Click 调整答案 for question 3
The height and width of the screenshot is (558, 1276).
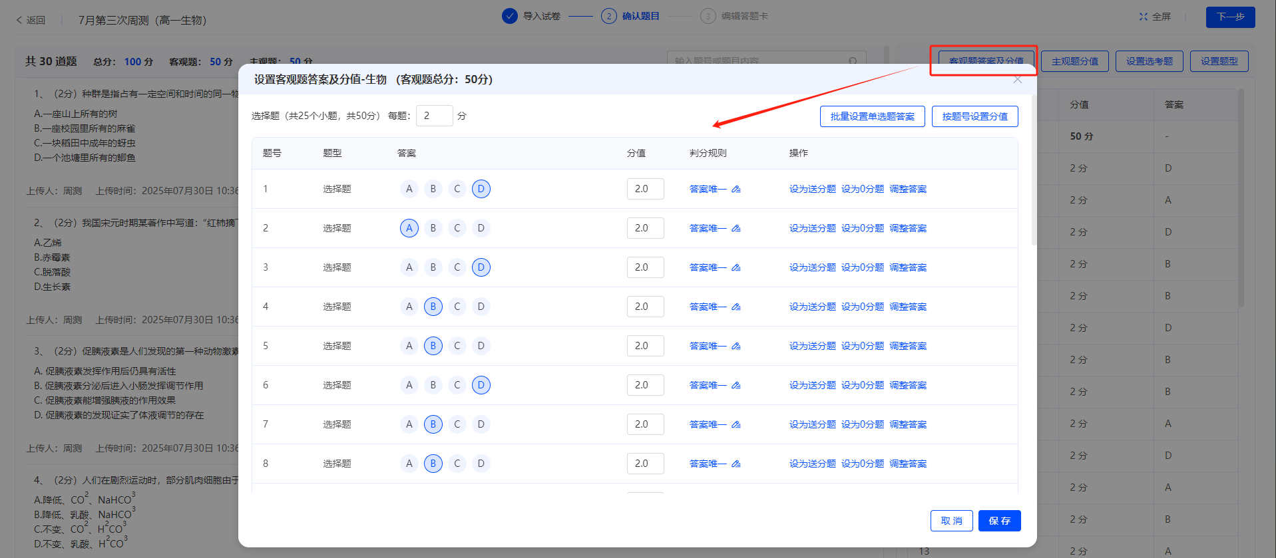pos(908,267)
